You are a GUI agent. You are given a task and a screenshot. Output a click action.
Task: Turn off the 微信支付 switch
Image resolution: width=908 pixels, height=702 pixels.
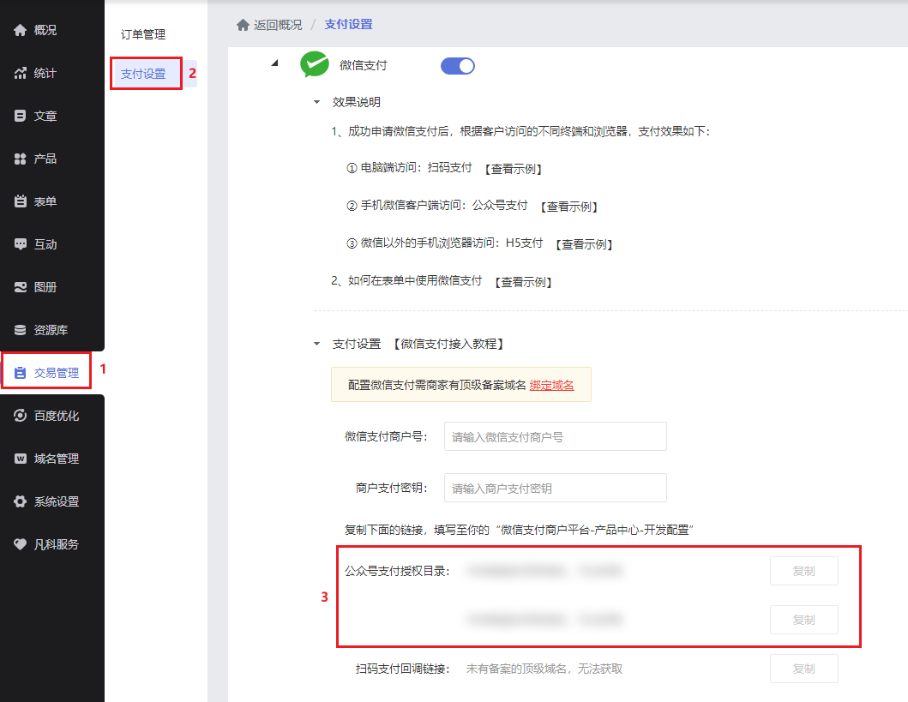pos(458,66)
